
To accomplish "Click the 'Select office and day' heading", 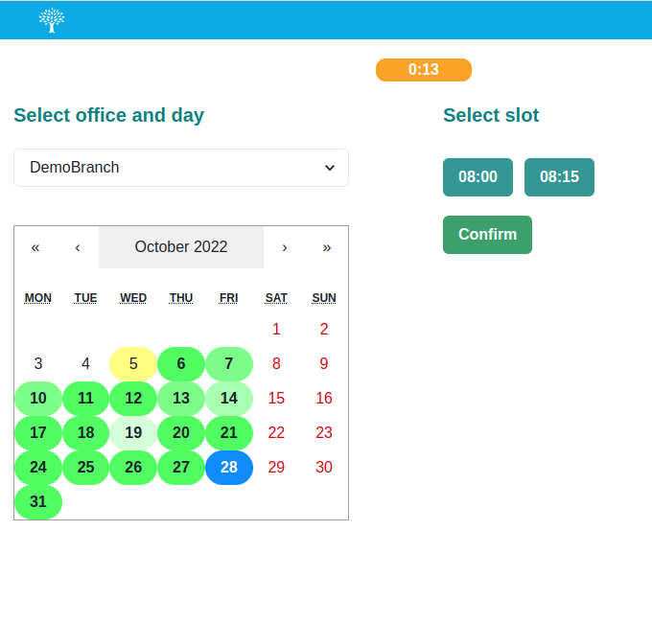I will click(x=108, y=116).
